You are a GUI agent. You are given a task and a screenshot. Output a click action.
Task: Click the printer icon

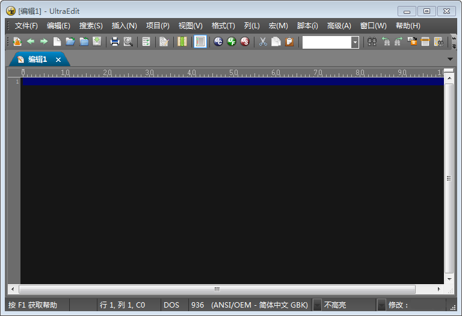tap(115, 41)
